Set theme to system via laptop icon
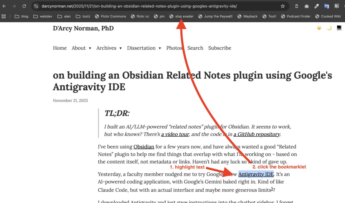Image resolution: width=345 pixels, height=203 pixels. (x=339, y=28)
